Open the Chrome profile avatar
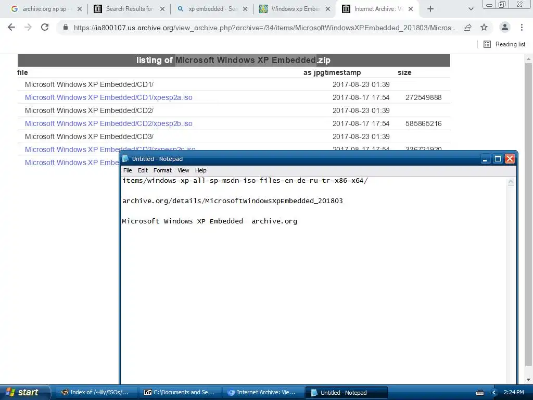 click(x=505, y=27)
